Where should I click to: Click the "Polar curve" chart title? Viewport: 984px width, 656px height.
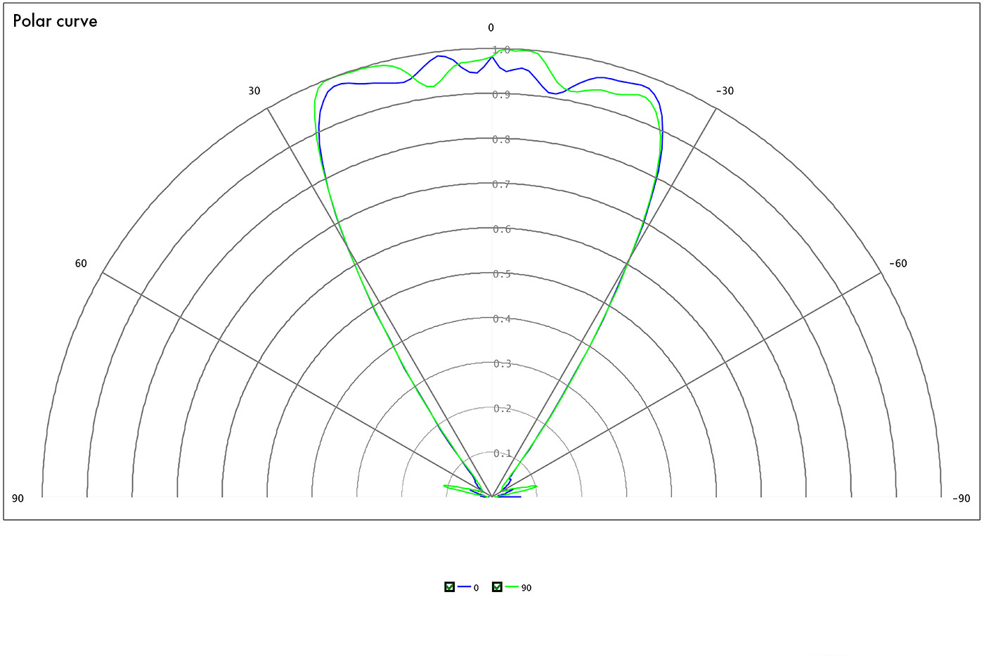tap(55, 21)
